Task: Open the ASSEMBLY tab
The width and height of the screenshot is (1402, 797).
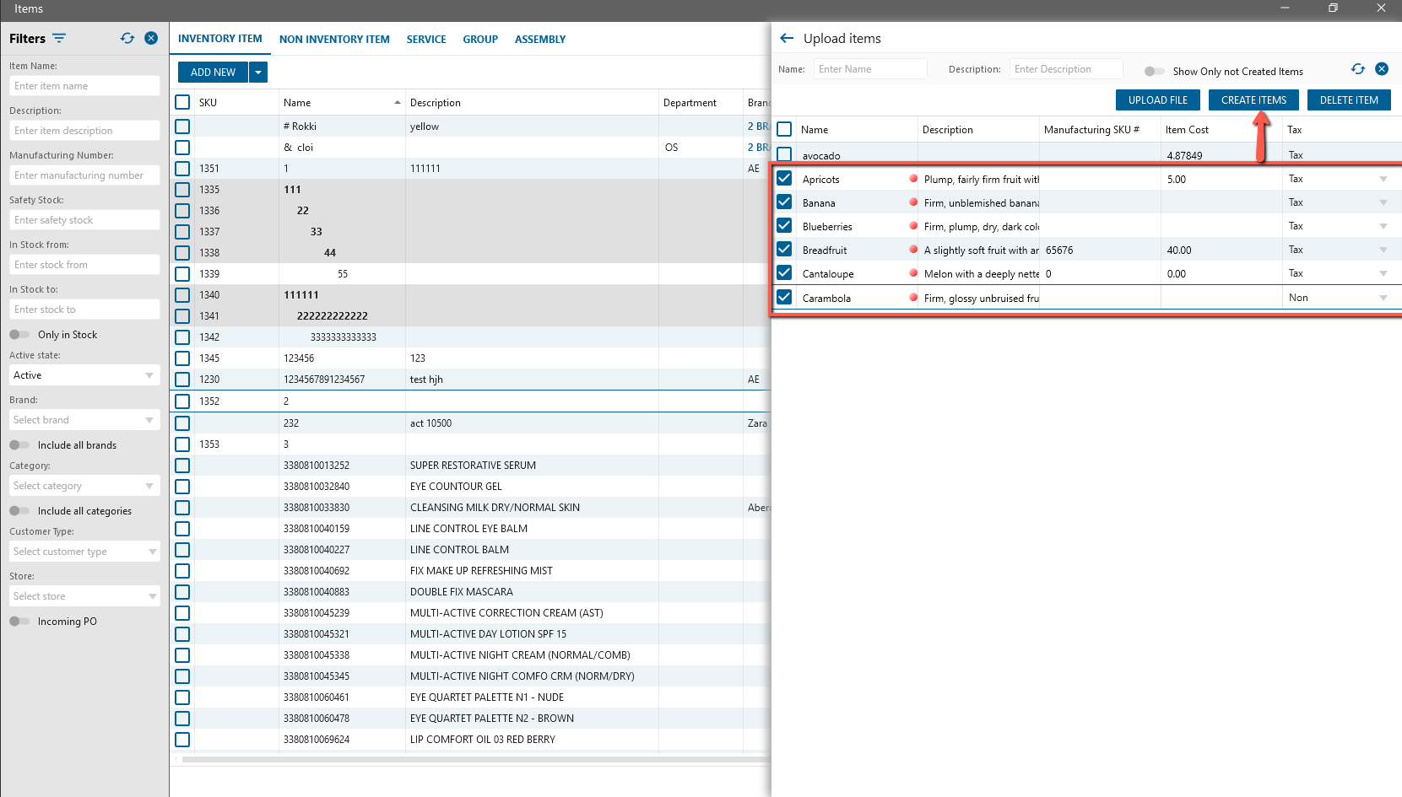Action: pos(539,40)
